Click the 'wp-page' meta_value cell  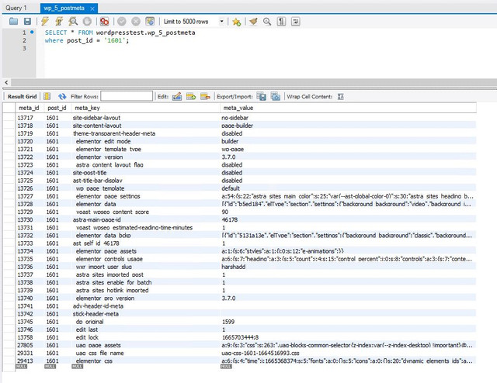pyautogui.click(x=348, y=149)
